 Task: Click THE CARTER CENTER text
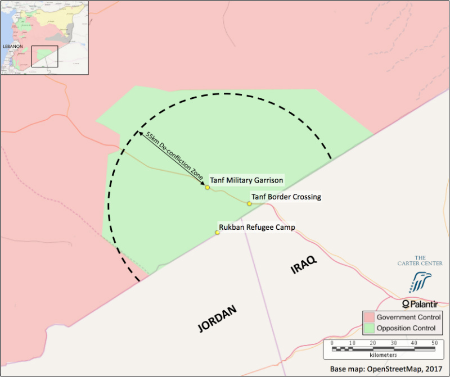click(x=422, y=262)
